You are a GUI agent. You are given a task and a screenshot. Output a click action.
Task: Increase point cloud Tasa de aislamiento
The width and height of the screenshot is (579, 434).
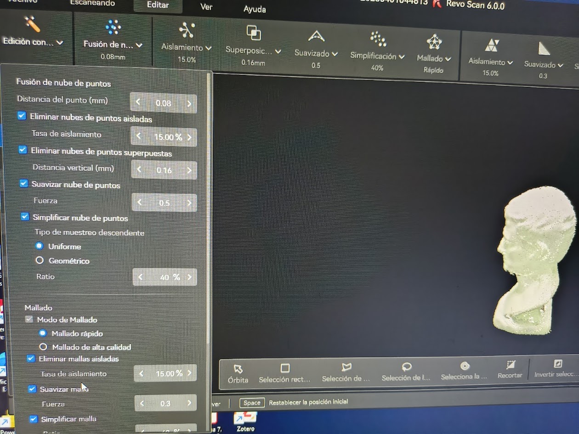[189, 137]
